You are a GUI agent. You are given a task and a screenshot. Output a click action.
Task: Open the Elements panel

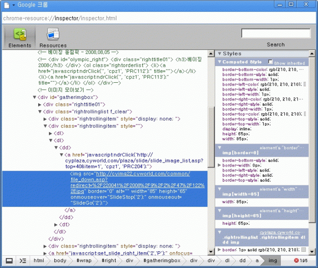pos(20,38)
